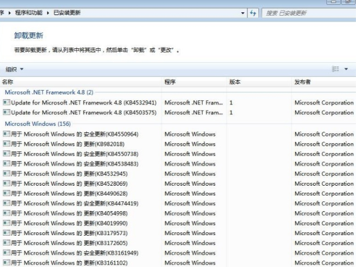Screen dimensions: 356x267
Task: Click row text 更新(KB4532945)
Action: pos(106,174)
